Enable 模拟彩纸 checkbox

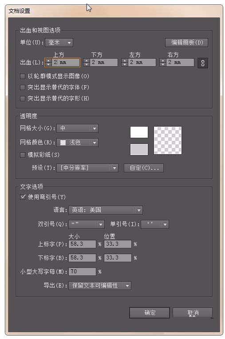pyautogui.click(x=23, y=155)
